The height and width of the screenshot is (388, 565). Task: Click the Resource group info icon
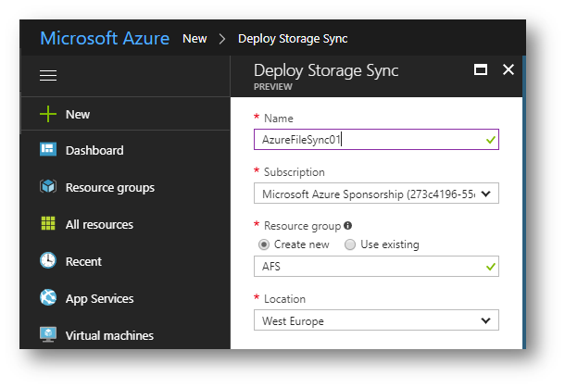point(347,226)
